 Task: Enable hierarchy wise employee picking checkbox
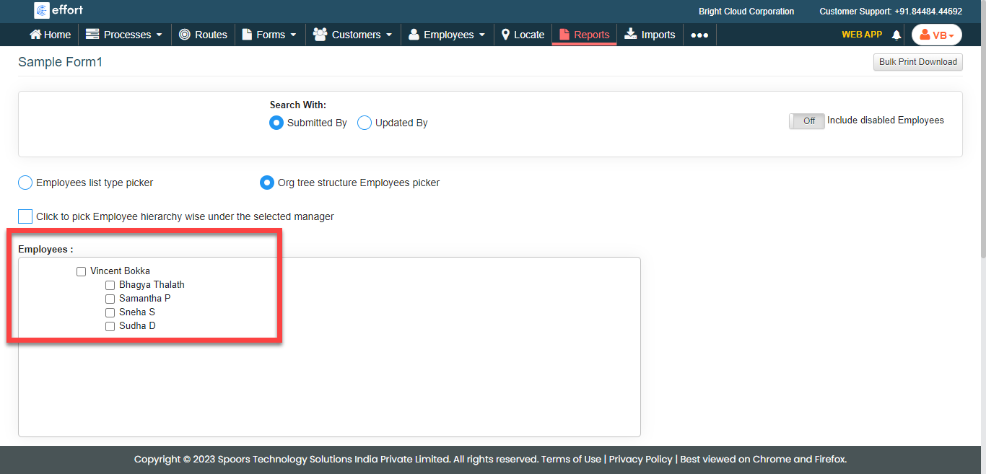[x=25, y=216]
